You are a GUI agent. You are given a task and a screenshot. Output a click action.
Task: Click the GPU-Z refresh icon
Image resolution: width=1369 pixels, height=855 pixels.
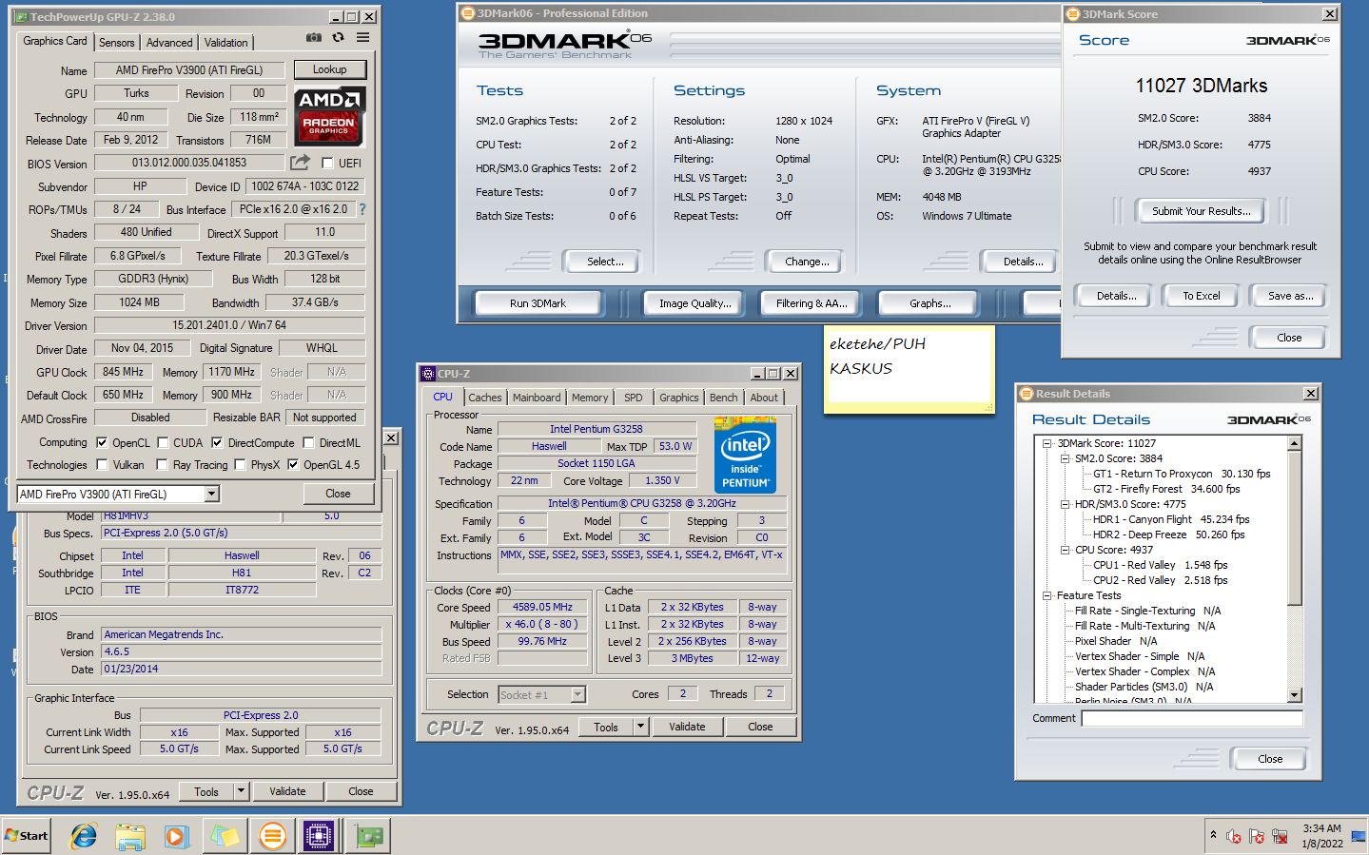point(338,38)
